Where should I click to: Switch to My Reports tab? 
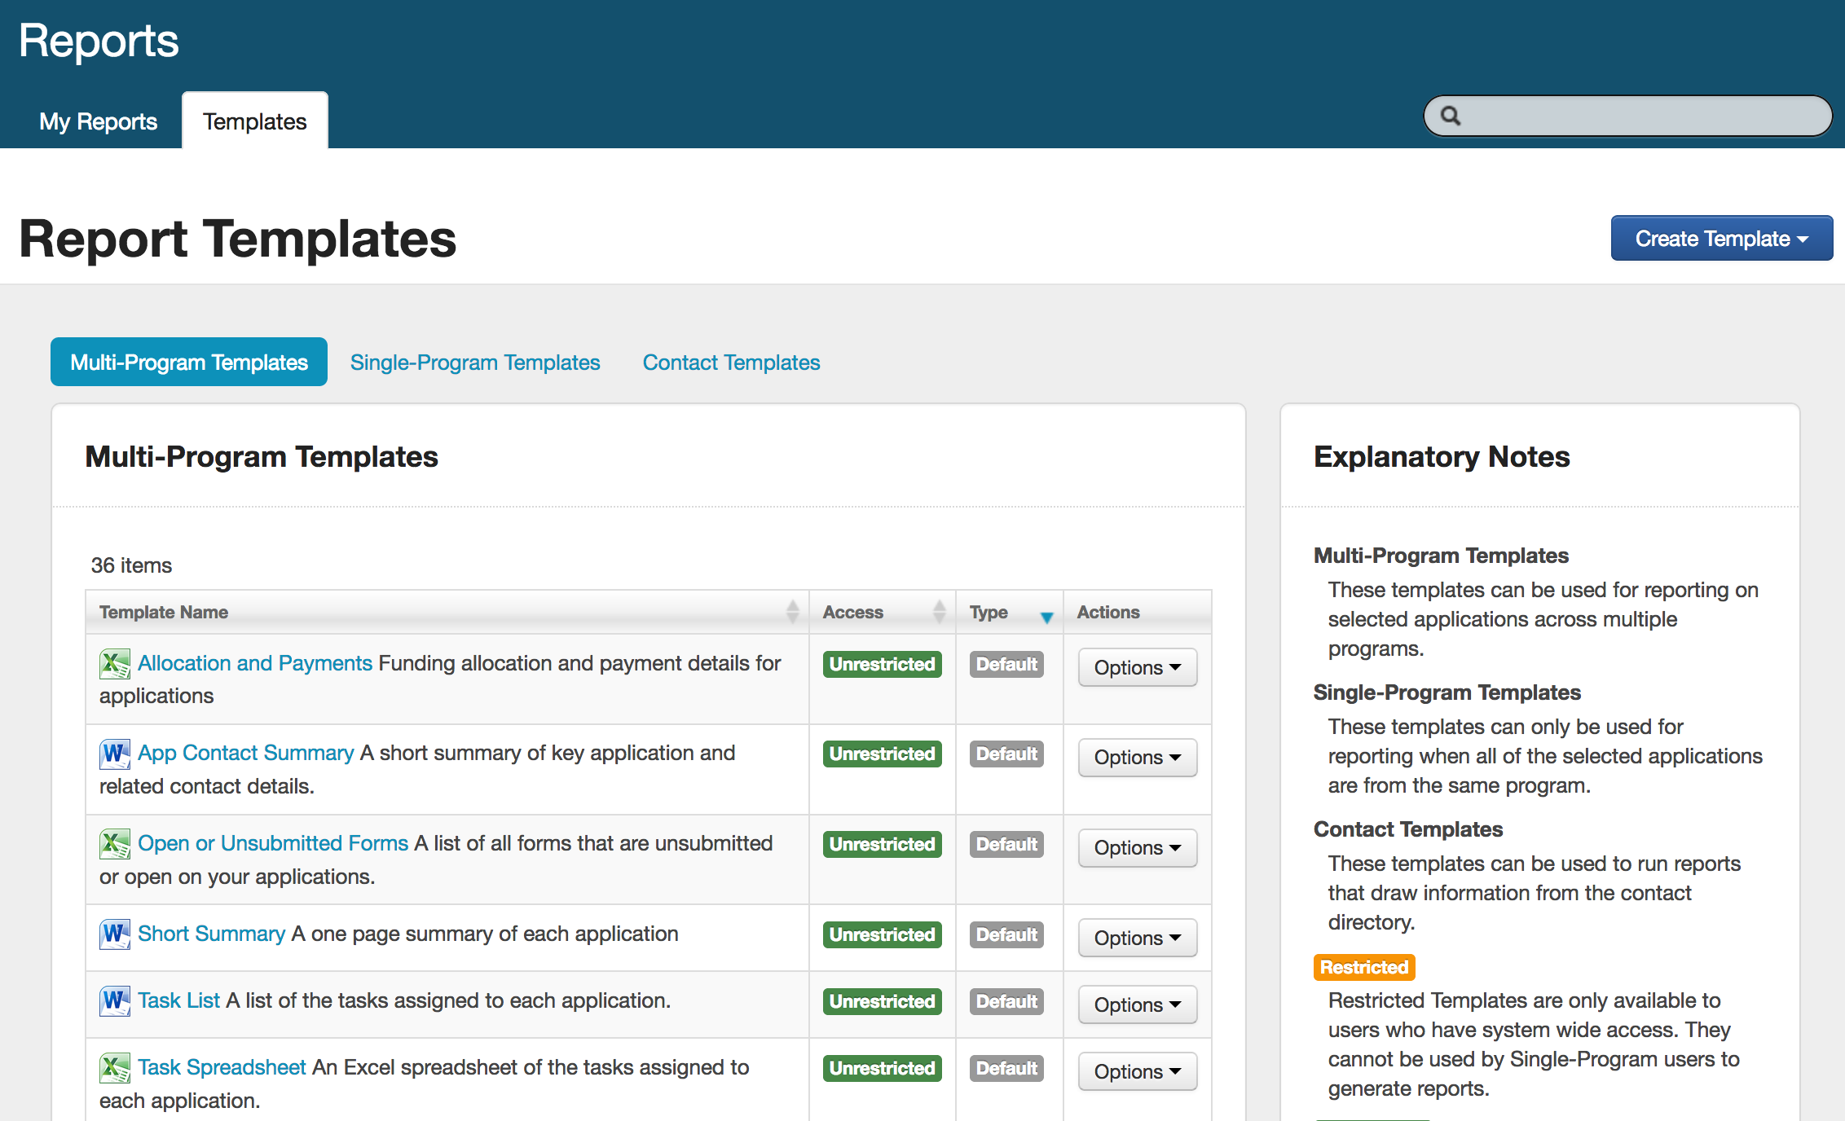tap(98, 121)
